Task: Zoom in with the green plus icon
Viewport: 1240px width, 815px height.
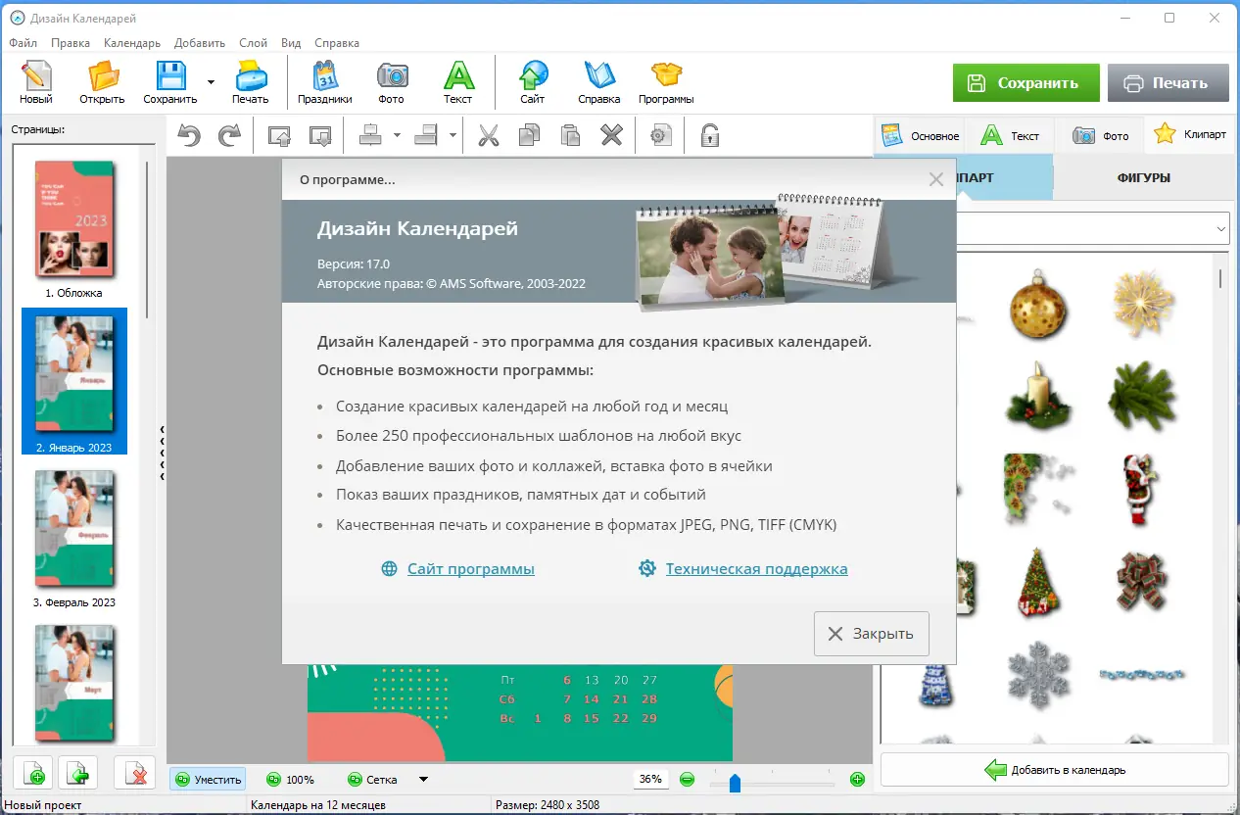Action: point(857,780)
